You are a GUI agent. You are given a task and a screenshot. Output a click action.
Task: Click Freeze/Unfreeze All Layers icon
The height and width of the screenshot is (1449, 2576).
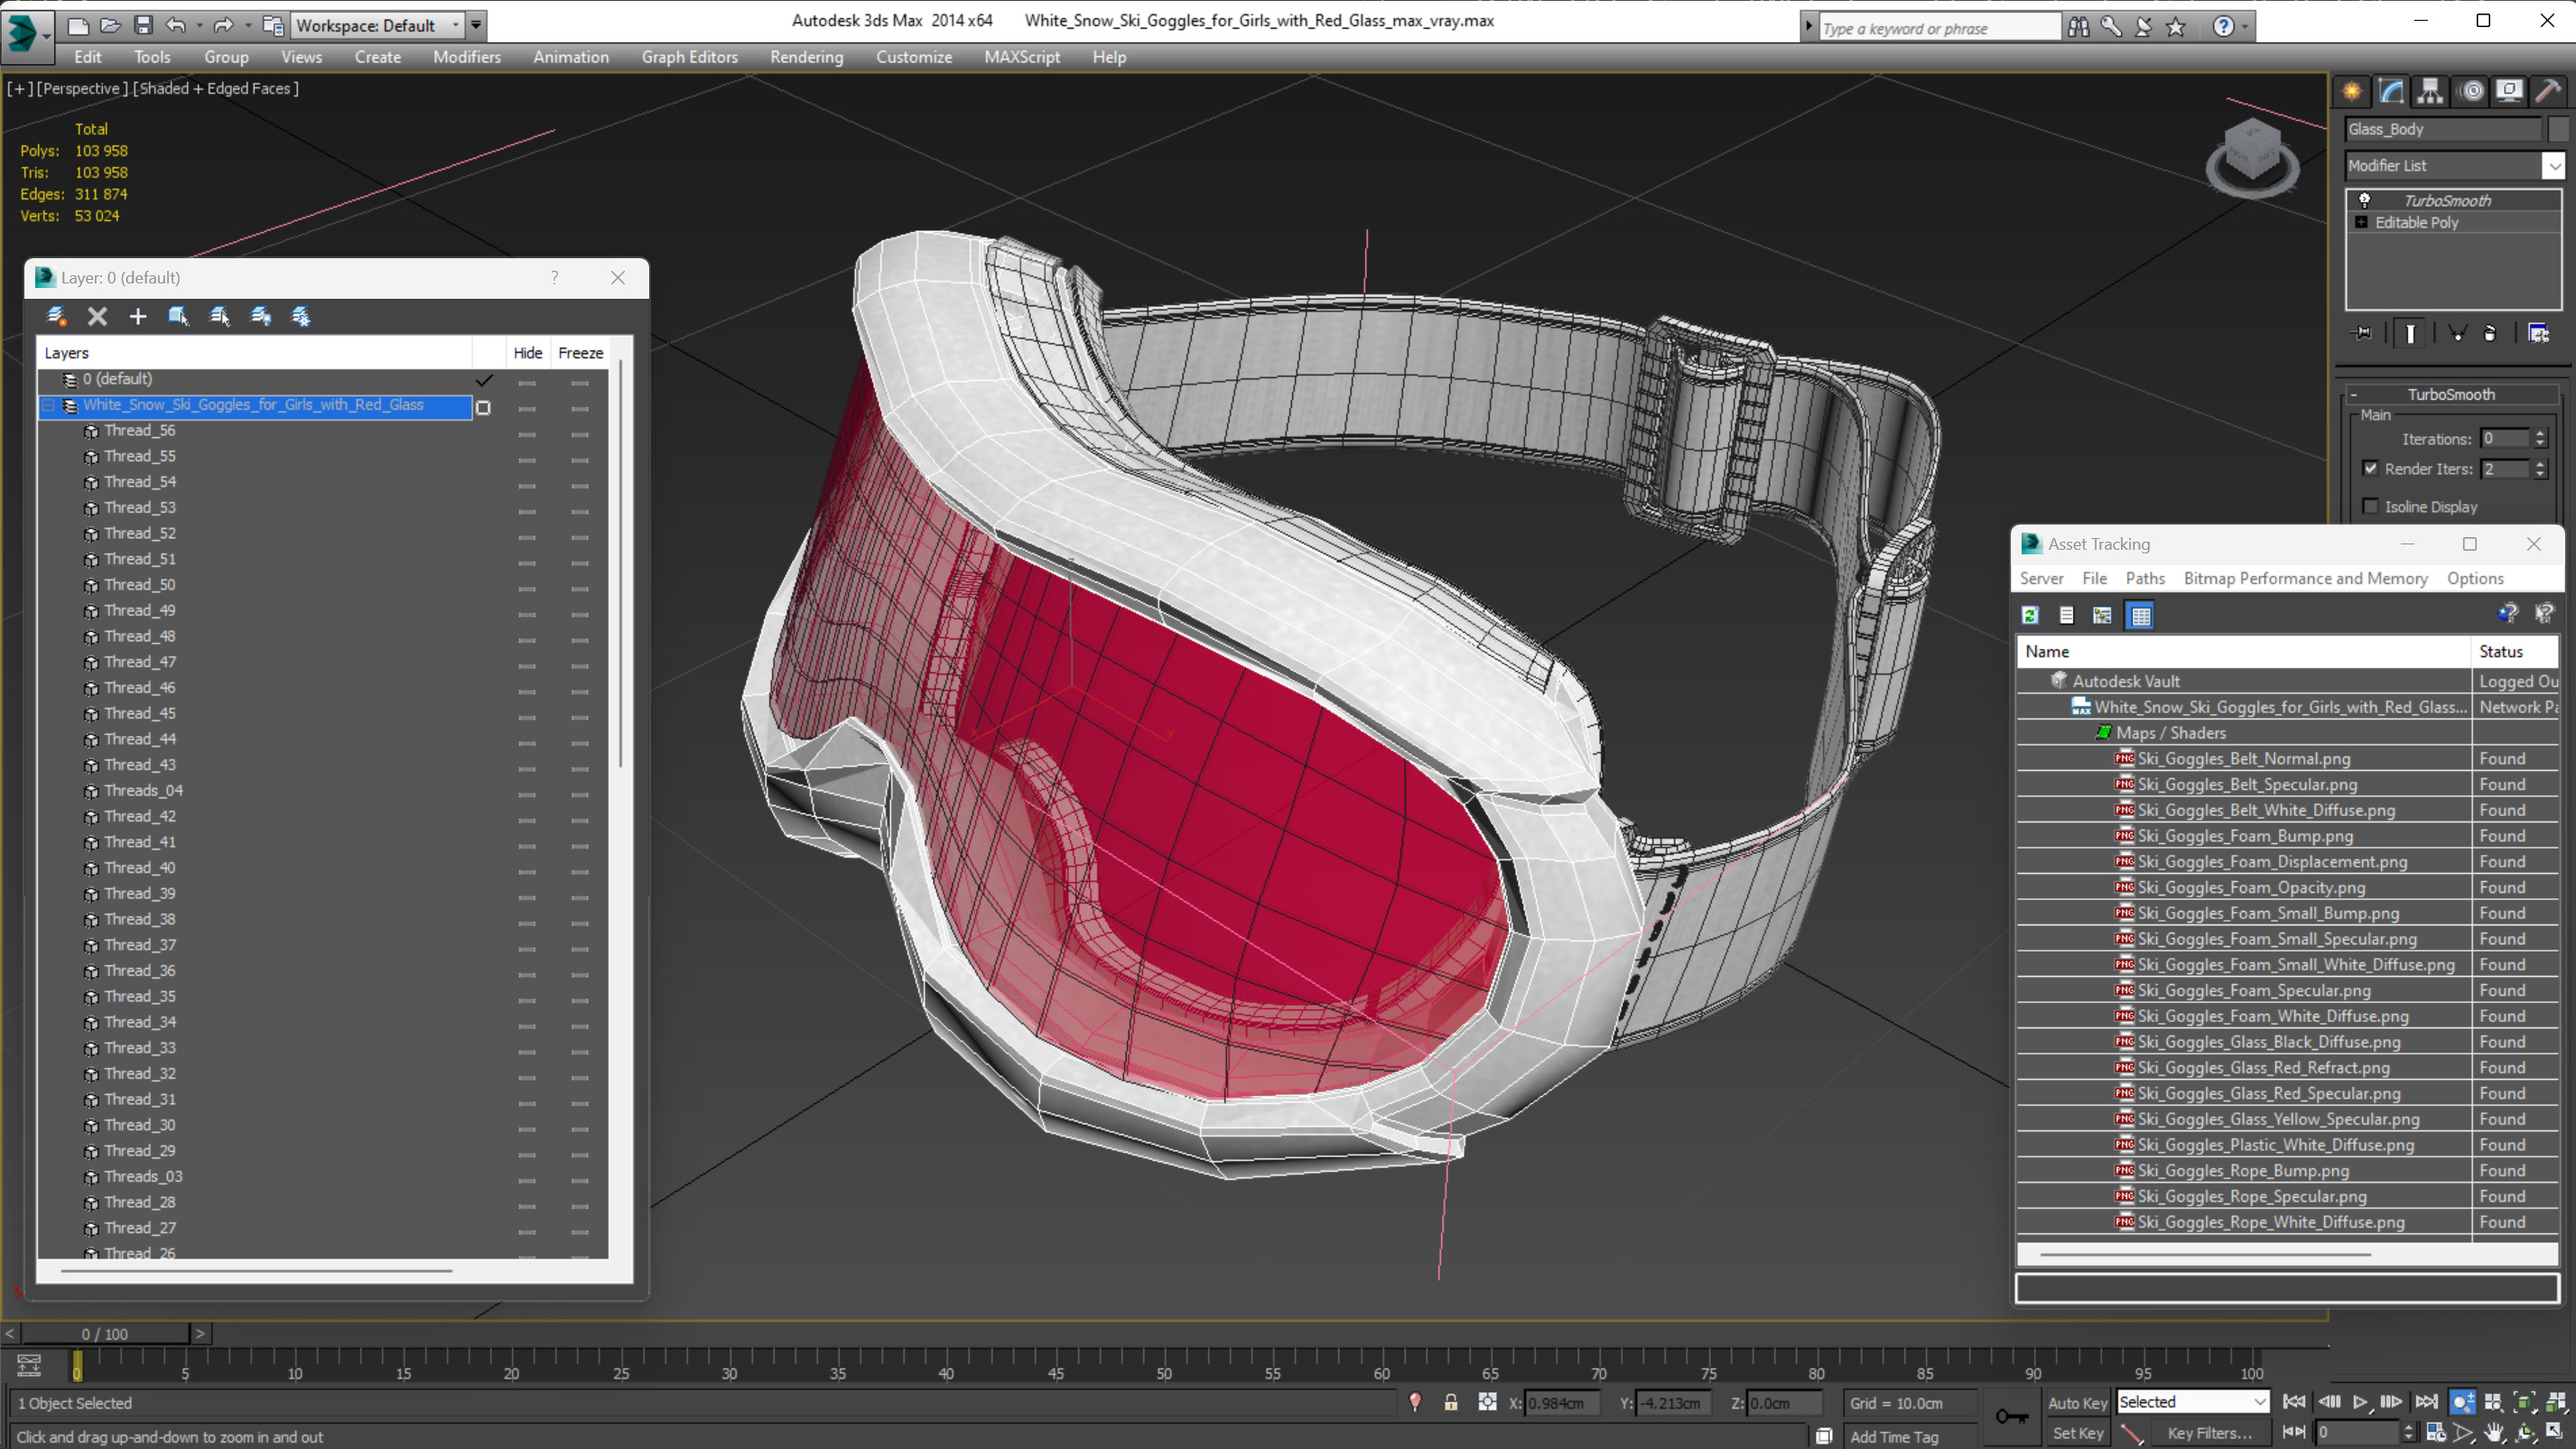pos(301,316)
